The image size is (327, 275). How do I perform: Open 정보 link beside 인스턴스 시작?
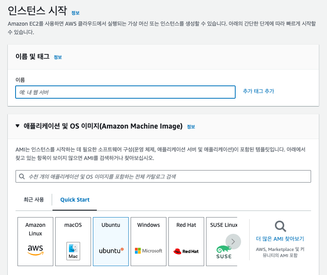tap(75, 13)
